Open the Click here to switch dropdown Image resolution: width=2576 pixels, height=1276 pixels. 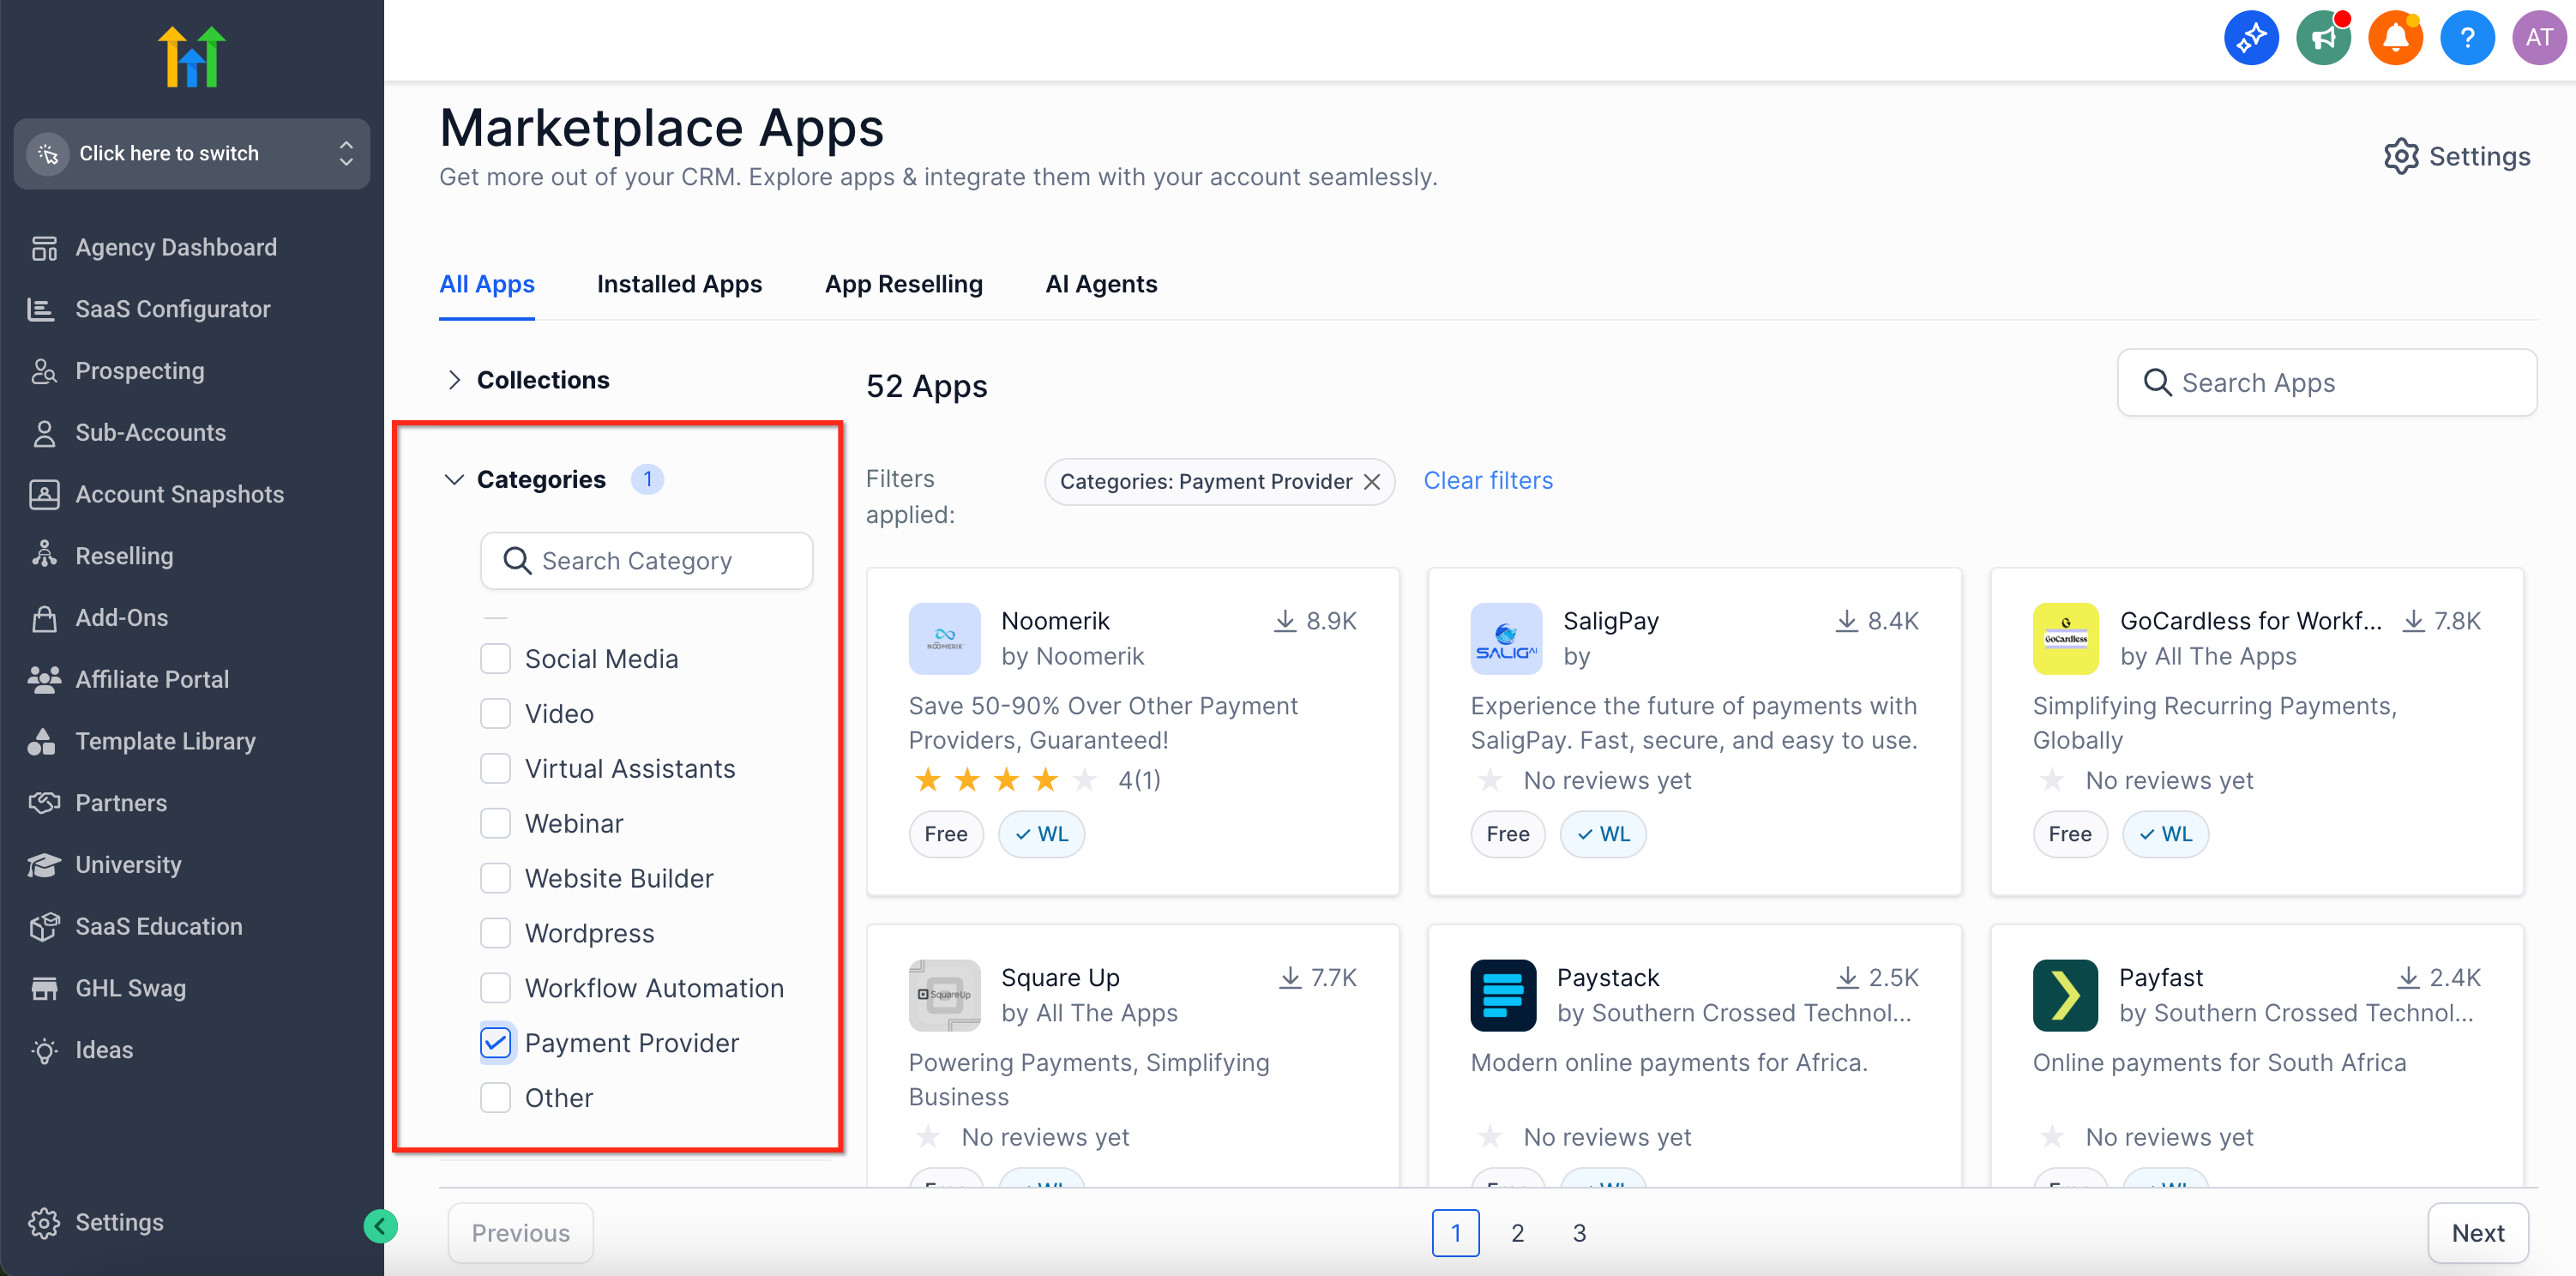pyautogui.click(x=192, y=153)
